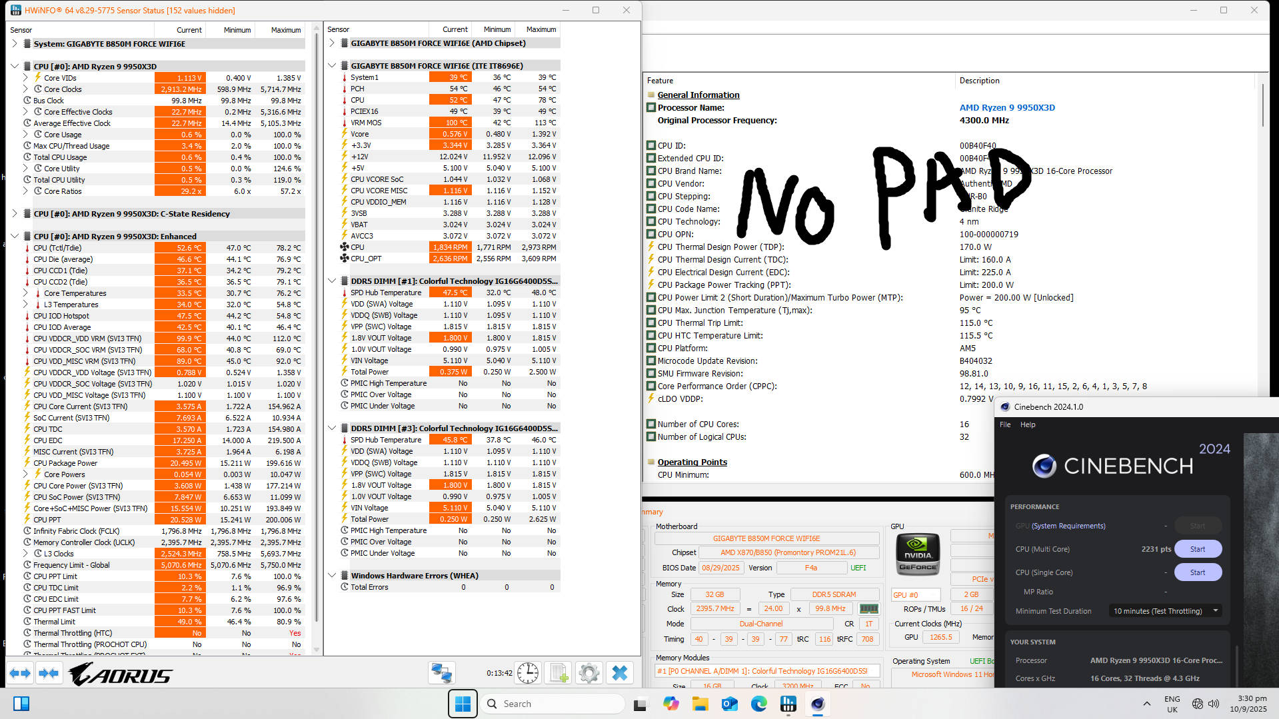Click the Windows taskbar Search box
The height and width of the screenshot is (719, 1279).
(553, 704)
